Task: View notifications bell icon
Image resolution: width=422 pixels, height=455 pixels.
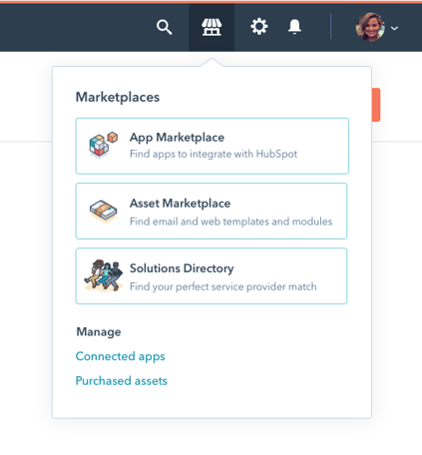Action: click(x=294, y=27)
